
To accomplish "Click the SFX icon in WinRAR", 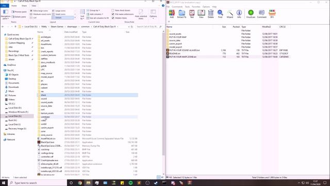I will [x=272, y=14].
